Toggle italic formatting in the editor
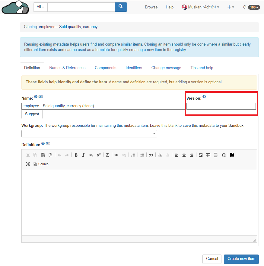 pyautogui.click(x=83, y=155)
